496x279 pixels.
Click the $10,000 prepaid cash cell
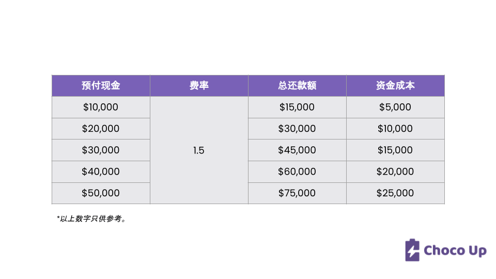coord(101,107)
